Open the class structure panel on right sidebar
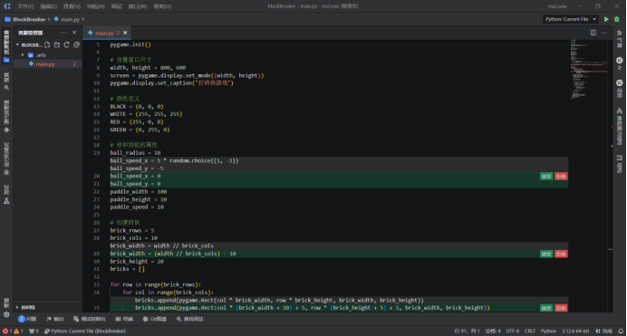The height and width of the screenshot is (336, 627). [620, 126]
